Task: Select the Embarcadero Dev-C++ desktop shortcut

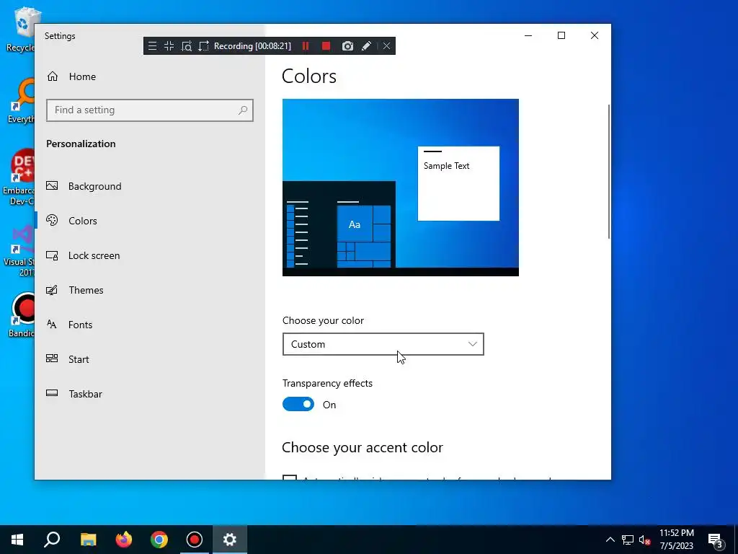Action: 19,178
